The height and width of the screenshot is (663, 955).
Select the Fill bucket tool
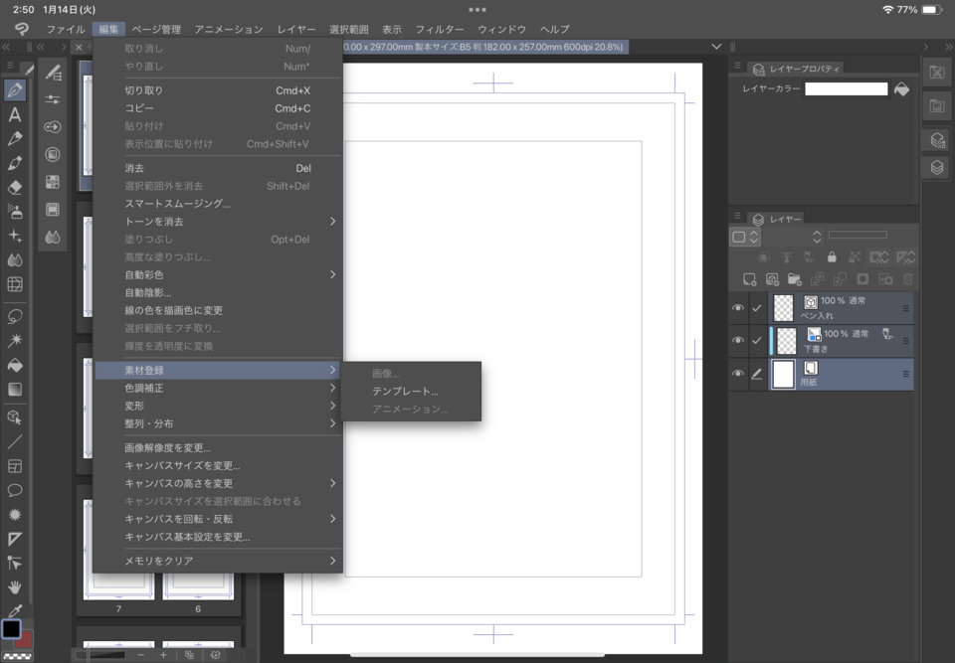click(x=15, y=365)
